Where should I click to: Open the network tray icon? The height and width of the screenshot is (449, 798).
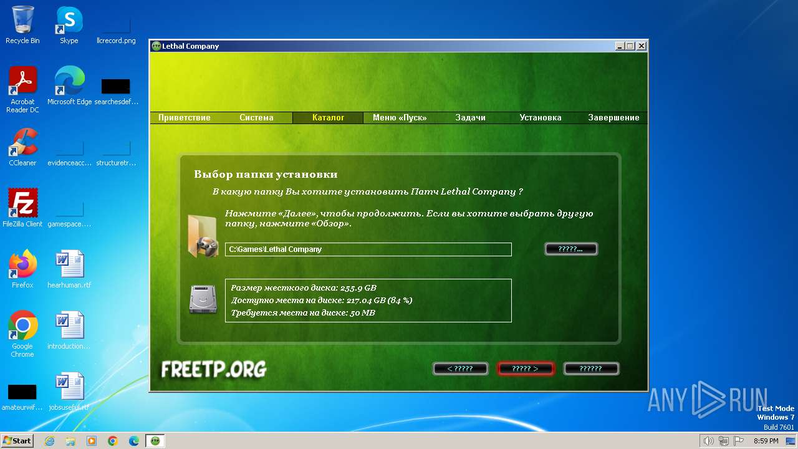point(724,441)
